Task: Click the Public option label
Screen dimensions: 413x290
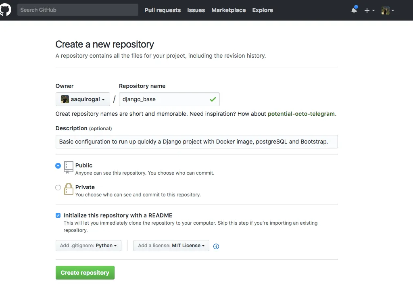Action: pyautogui.click(x=84, y=165)
